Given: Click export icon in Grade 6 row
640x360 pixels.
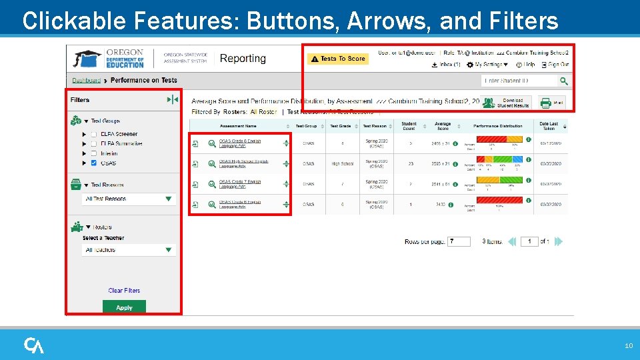Looking at the screenshot, I should pyautogui.click(x=195, y=205).
